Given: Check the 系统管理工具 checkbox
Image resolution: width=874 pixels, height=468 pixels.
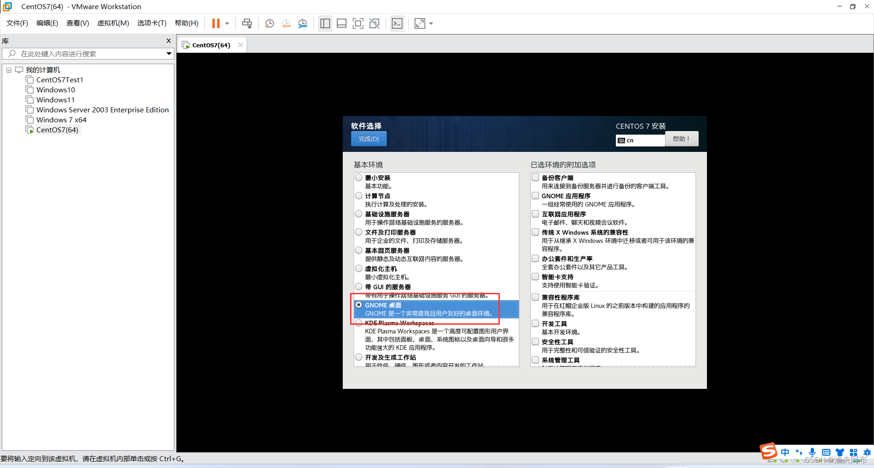Looking at the screenshot, I should 535,360.
